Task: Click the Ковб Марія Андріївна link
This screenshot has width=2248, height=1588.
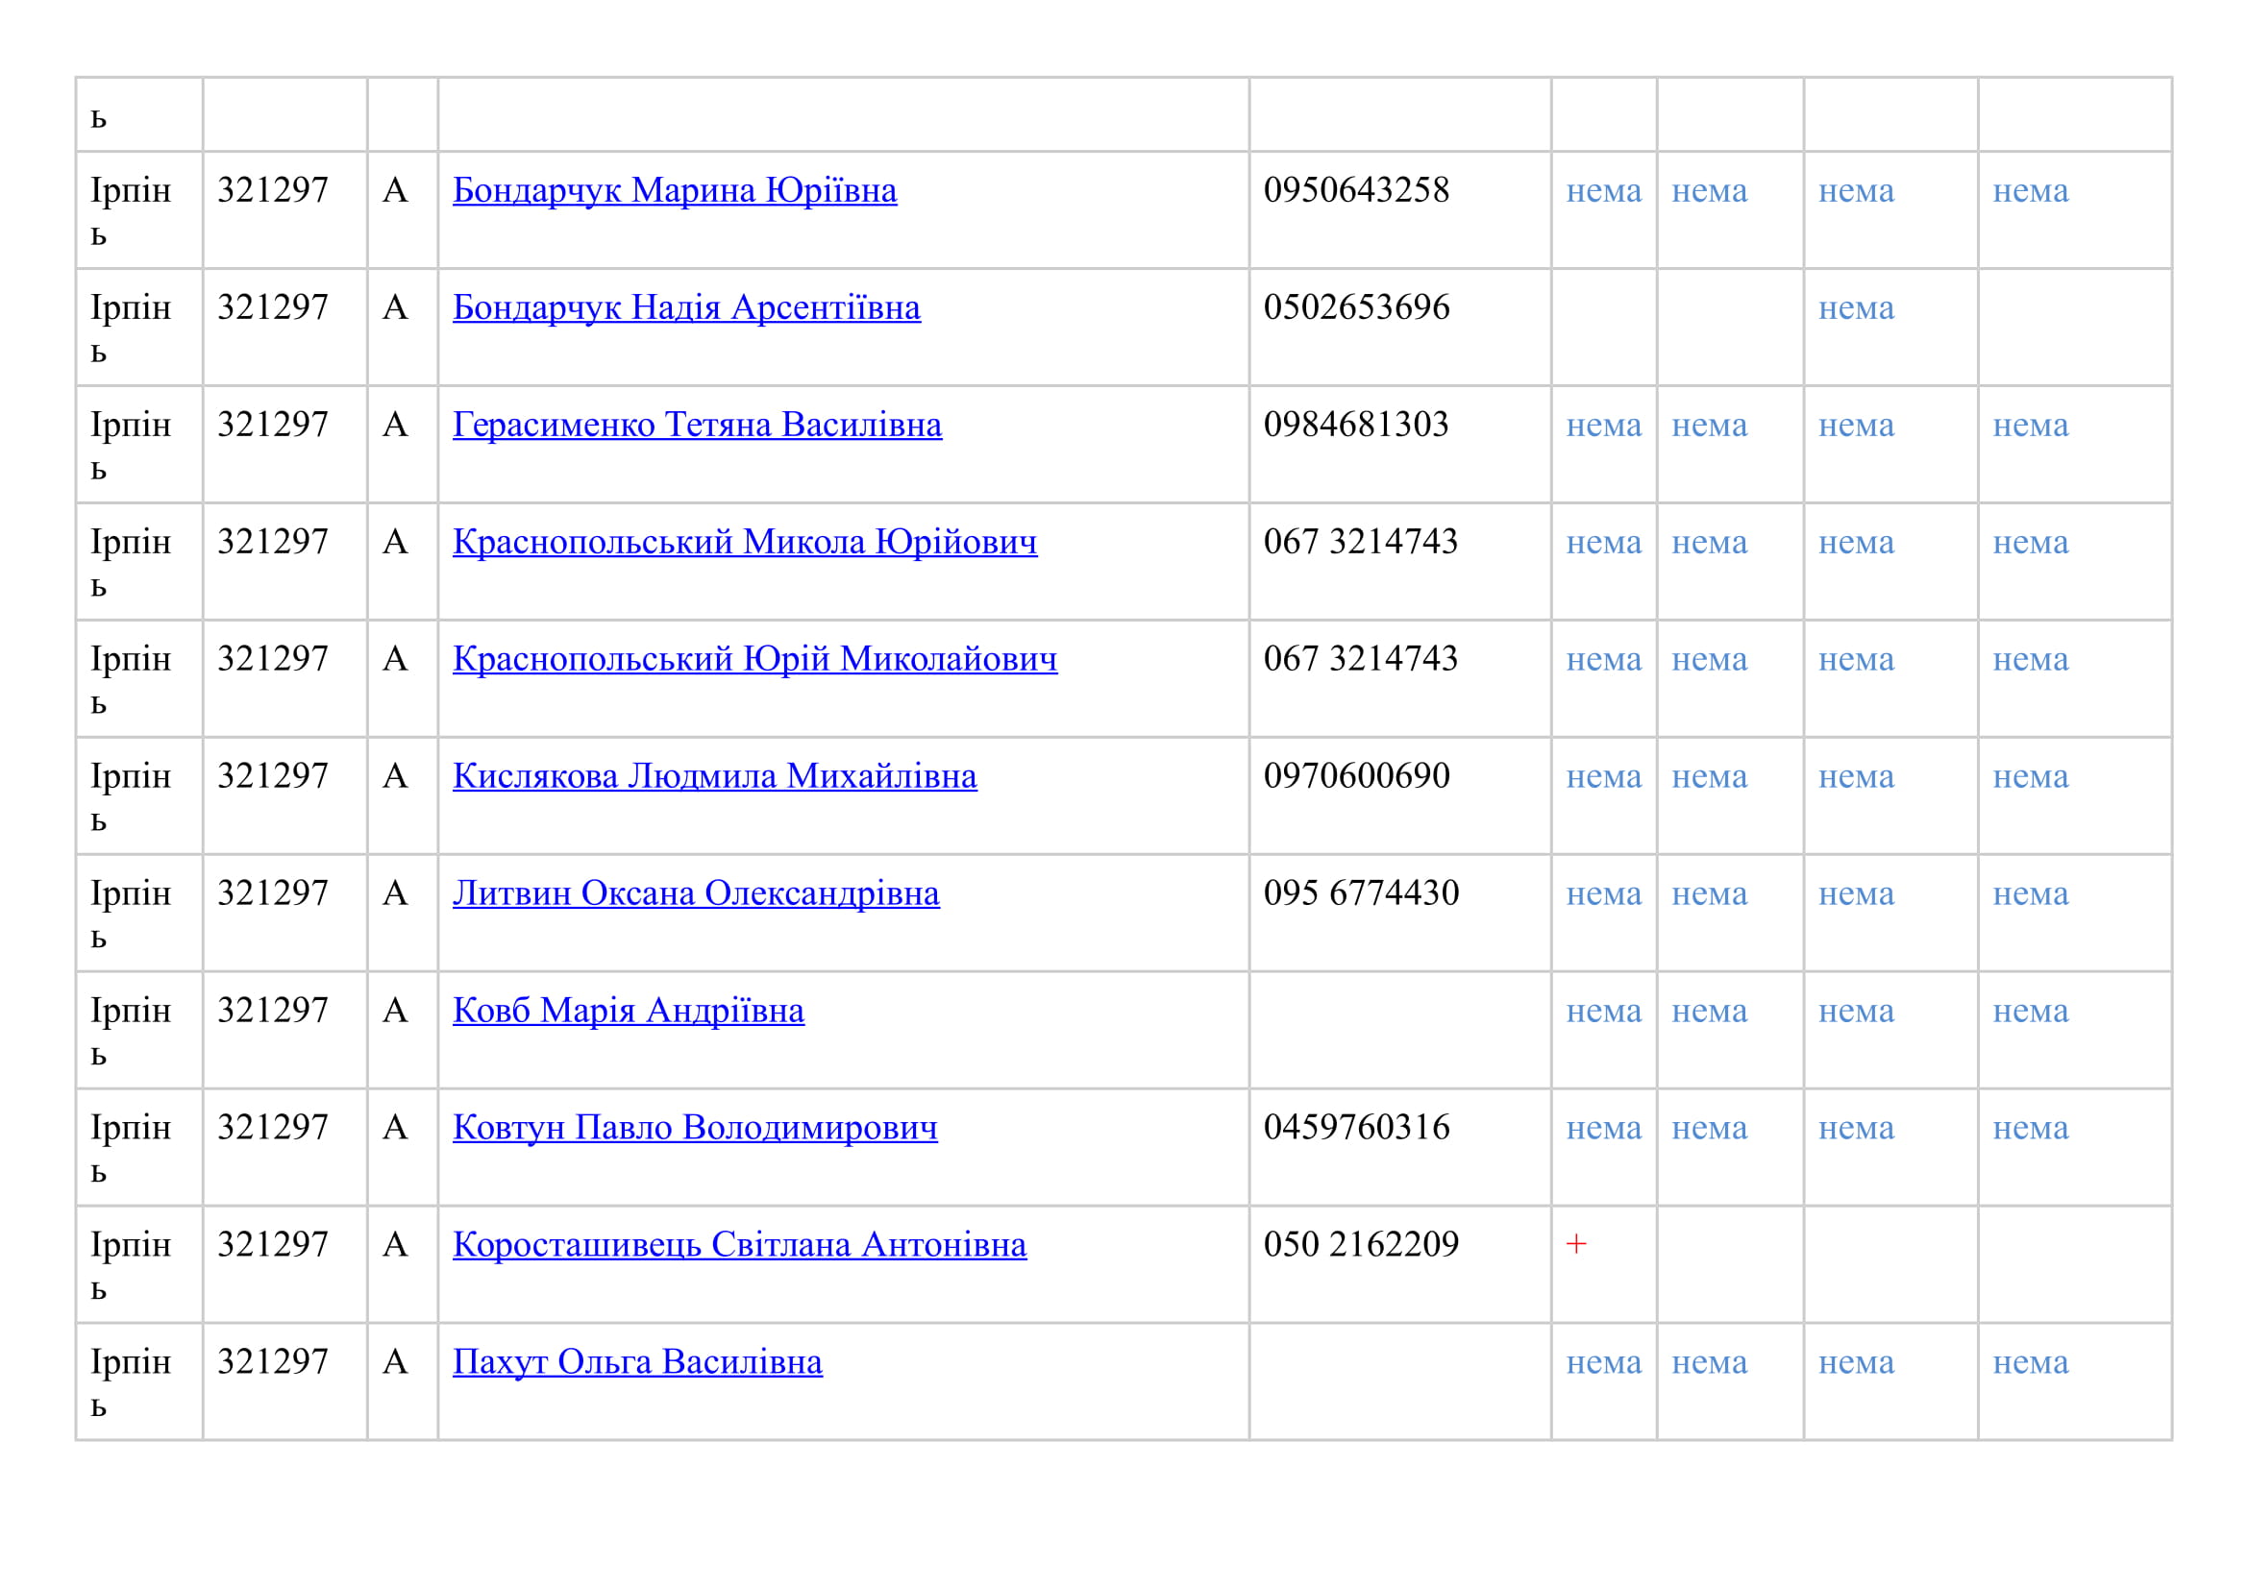Action: (628, 1013)
